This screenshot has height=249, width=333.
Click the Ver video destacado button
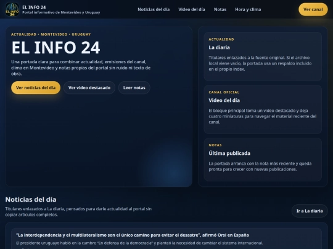(x=89, y=88)
